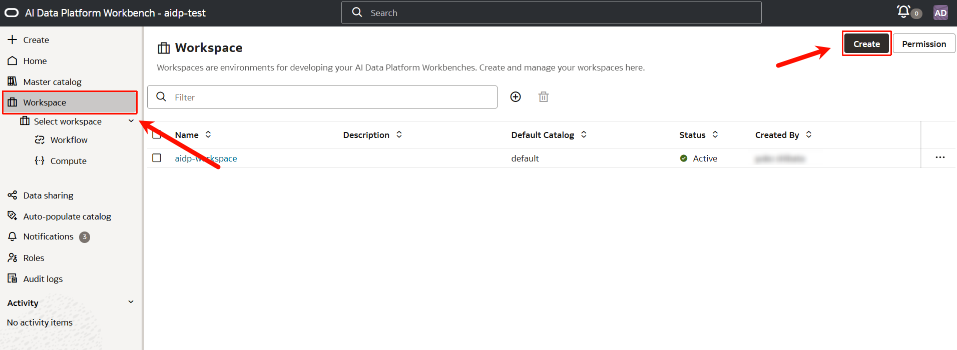
Task: Select Workspace in the sidebar
Action: pyautogui.click(x=70, y=102)
